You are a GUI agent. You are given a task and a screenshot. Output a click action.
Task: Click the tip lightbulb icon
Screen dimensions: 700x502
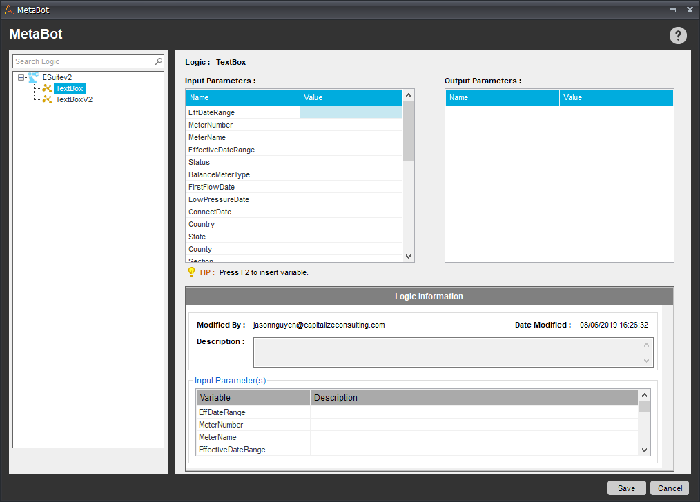191,272
